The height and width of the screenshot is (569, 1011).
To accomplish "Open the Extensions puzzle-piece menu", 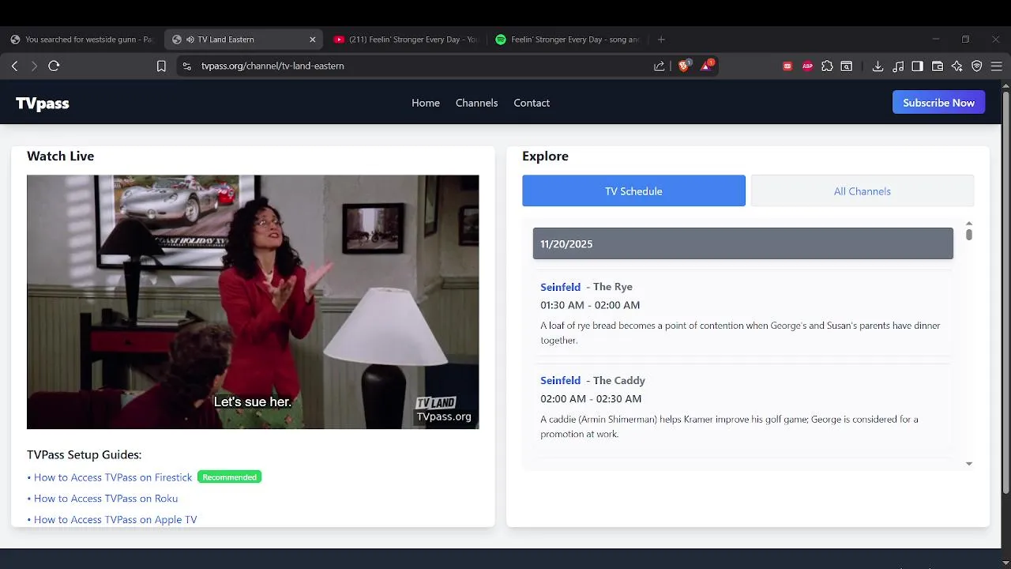I will click(x=827, y=66).
